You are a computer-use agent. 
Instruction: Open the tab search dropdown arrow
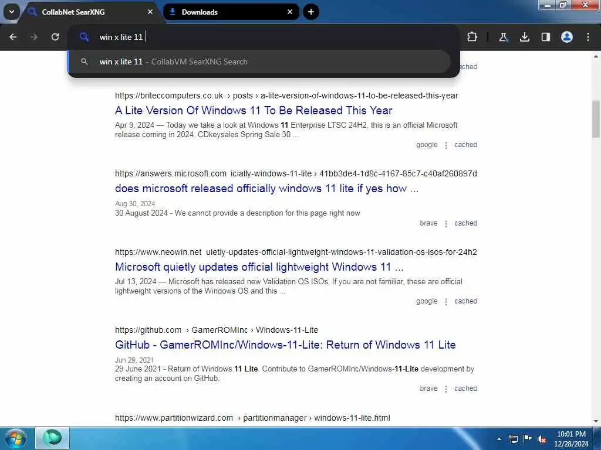(12, 12)
